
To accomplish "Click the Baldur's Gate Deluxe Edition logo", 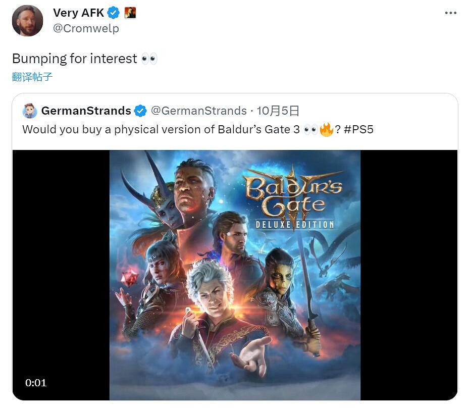I will [293, 199].
